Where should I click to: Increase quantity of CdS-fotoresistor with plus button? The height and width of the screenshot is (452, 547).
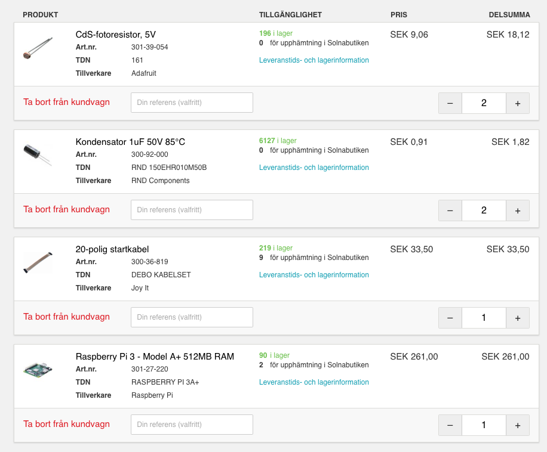pos(518,103)
